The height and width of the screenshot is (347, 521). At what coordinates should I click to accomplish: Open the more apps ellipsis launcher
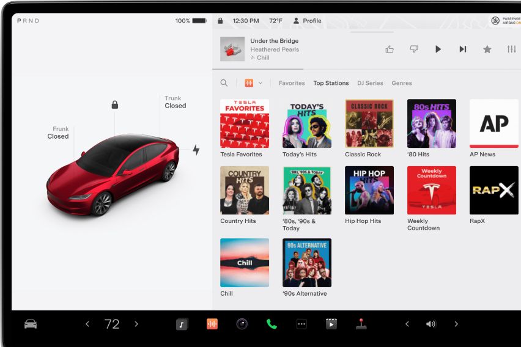point(301,324)
